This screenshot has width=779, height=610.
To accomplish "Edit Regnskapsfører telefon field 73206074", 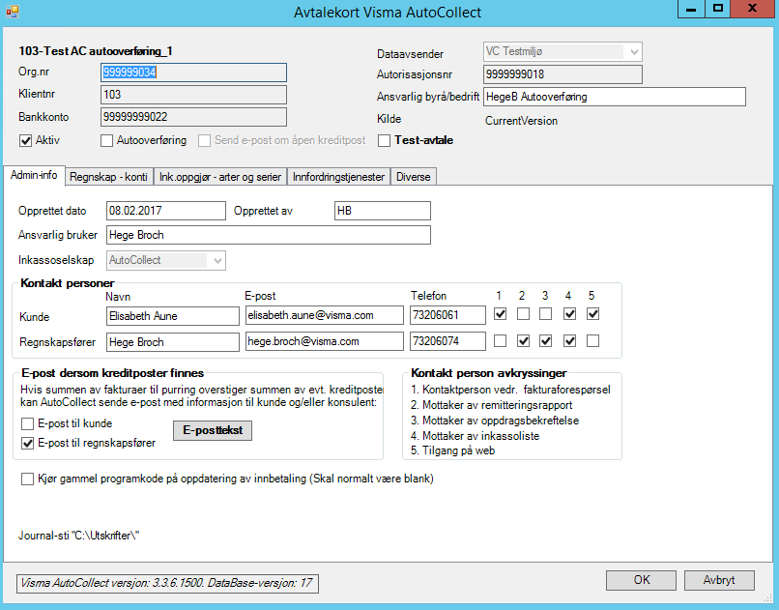I will [447, 341].
